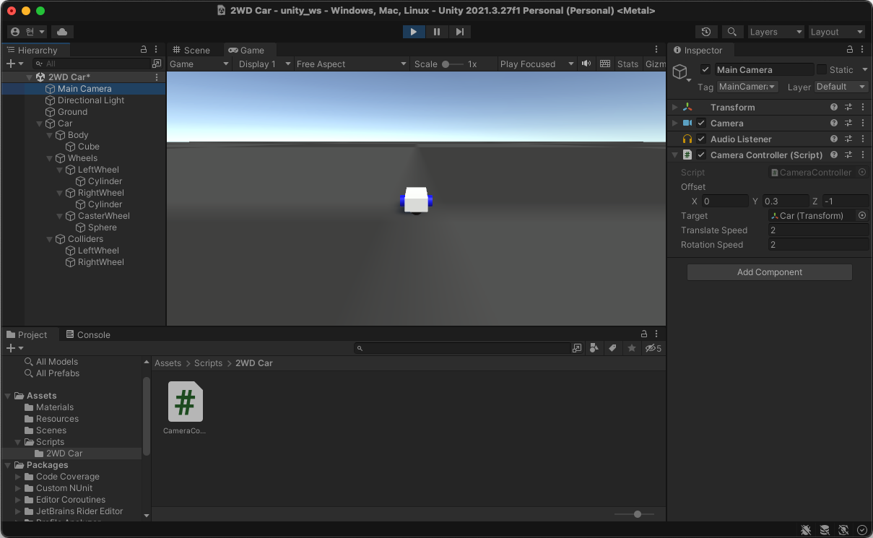Image resolution: width=873 pixels, height=538 pixels.
Task: Collapse the Wheels node in Hierarchy
Action: coord(49,158)
